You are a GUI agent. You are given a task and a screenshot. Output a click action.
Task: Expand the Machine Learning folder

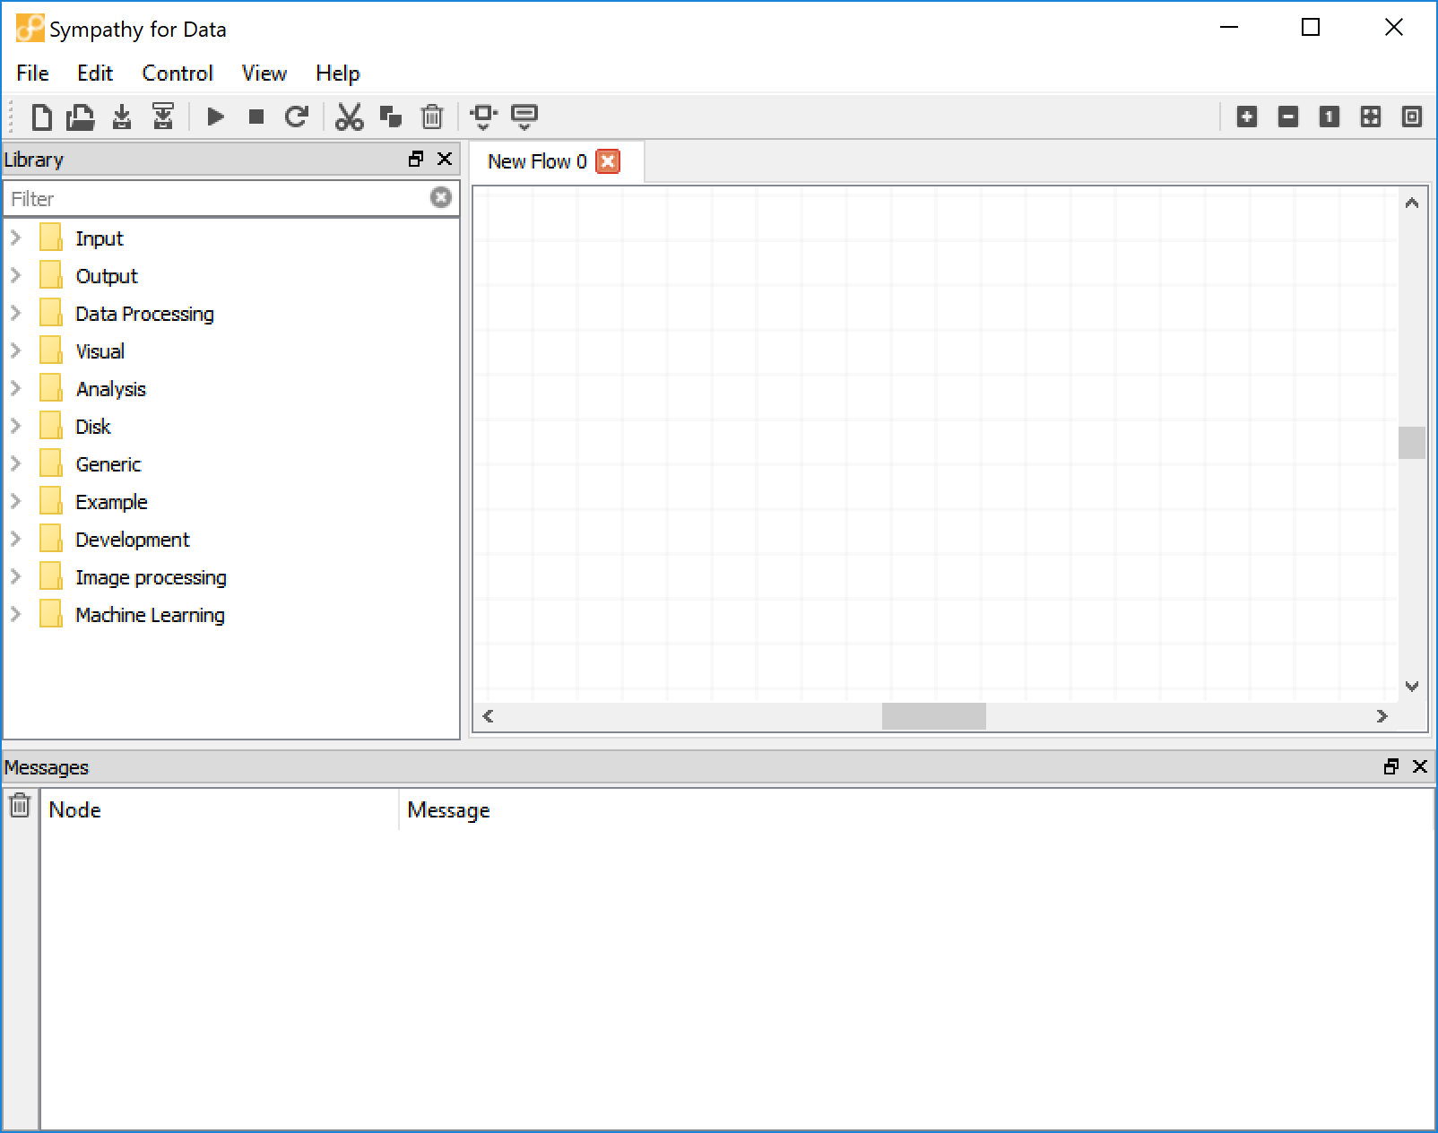click(x=15, y=614)
